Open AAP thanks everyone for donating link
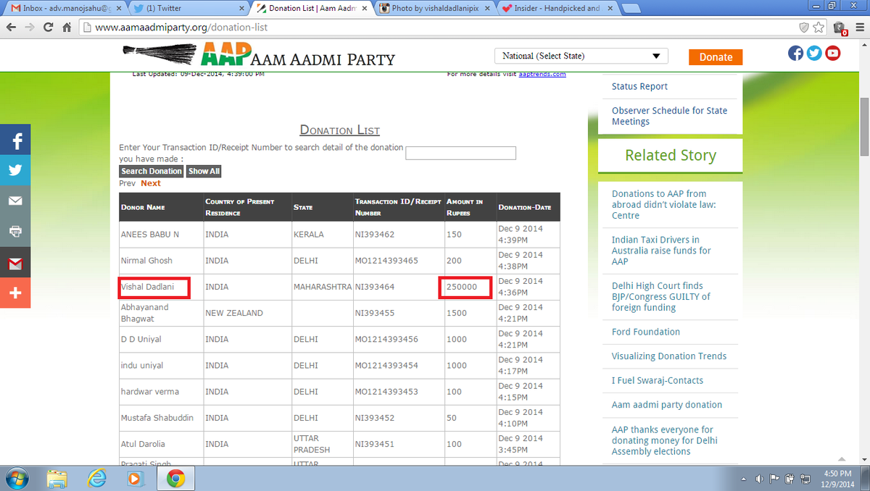 [x=665, y=440]
